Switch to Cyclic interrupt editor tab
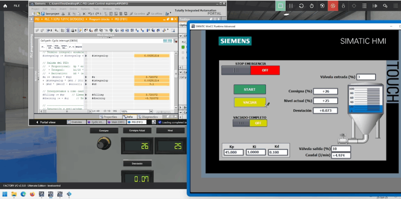This screenshot has height=199, width=401. point(96,122)
